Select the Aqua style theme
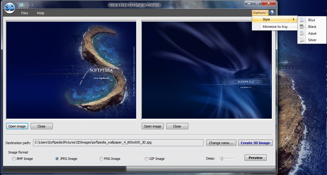This screenshot has width=327, height=175. (x=312, y=33)
